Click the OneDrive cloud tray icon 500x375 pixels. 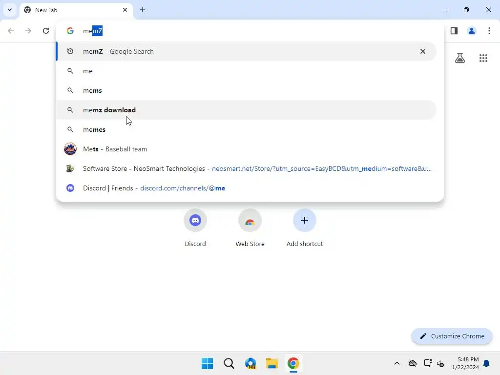413,363
